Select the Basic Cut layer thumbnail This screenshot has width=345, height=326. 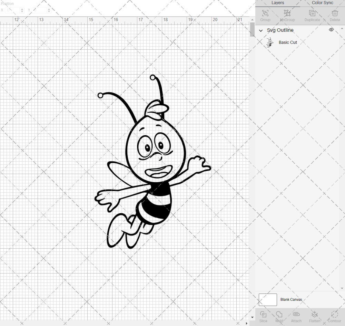pyautogui.click(x=270, y=42)
